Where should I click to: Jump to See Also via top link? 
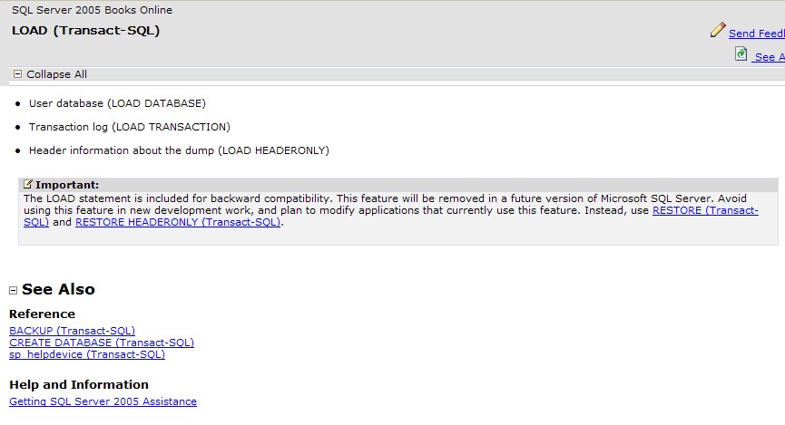coord(769,57)
